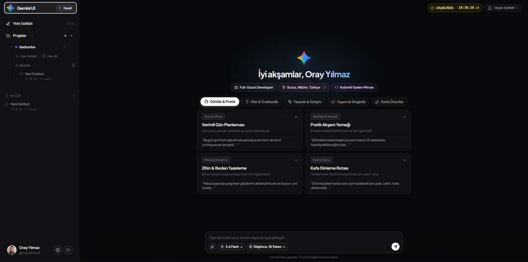The height and width of the screenshot is (262, 528).
Task: Collapse the dadsadsa project tree
Action: pos(11,47)
